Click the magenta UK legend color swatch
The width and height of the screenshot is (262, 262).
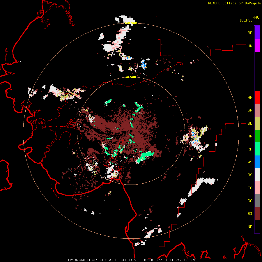[x=257, y=46]
